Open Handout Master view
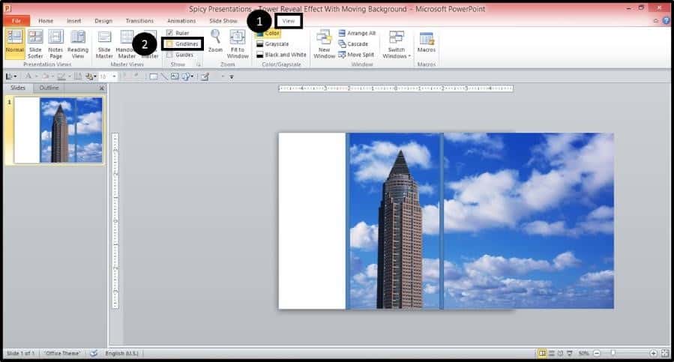The width and height of the screenshot is (674, 362). tap(127, 43)
